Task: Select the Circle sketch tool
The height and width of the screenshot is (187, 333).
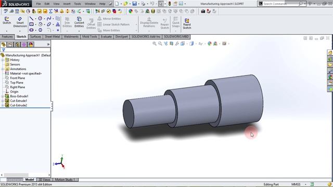Action: tap(40, 19)
